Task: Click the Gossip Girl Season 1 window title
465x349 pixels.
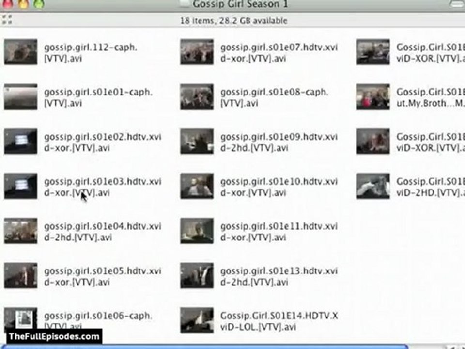Action: (x=240, y=4)
